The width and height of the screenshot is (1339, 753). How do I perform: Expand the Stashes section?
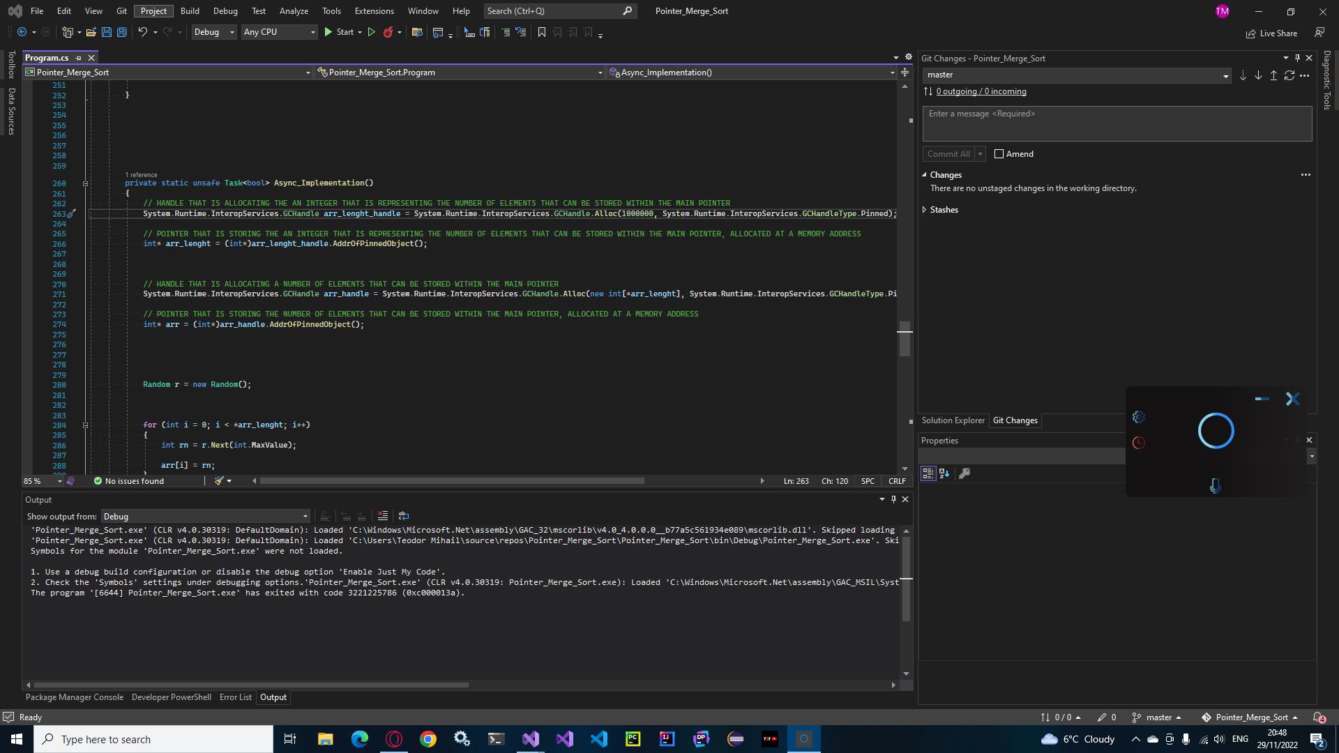click(x=925, y=209)
